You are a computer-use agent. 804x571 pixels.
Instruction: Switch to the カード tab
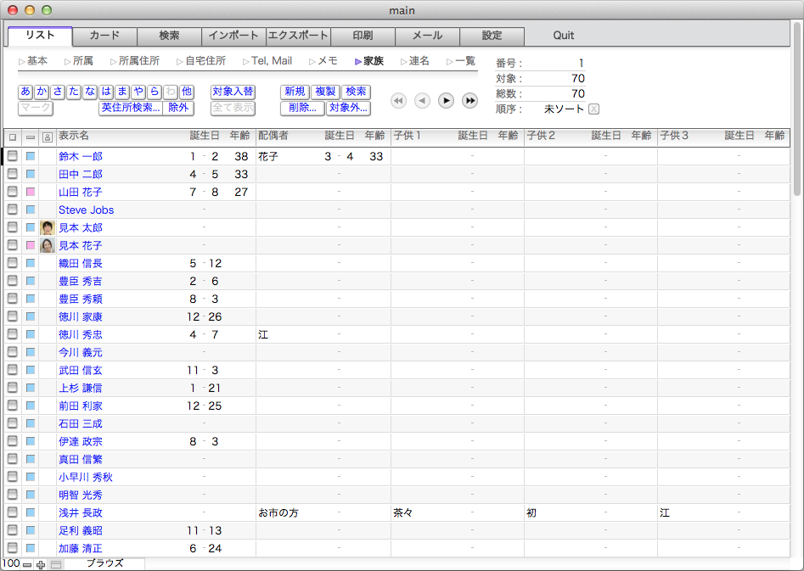pos(104,36)
